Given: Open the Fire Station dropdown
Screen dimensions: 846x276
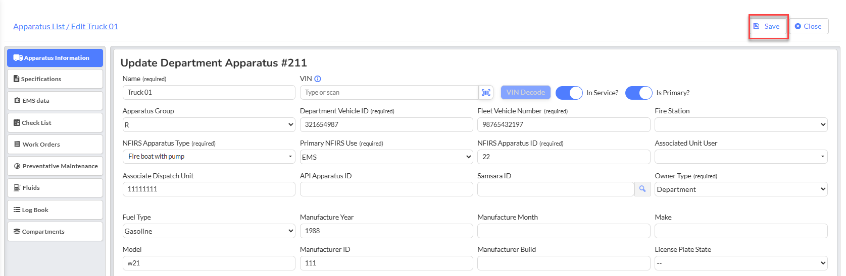Looking at the screenshot, I should coord(741,125).
